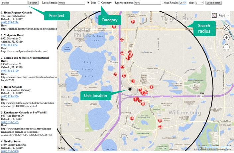Click map pushpin number 10

point(140,101)
